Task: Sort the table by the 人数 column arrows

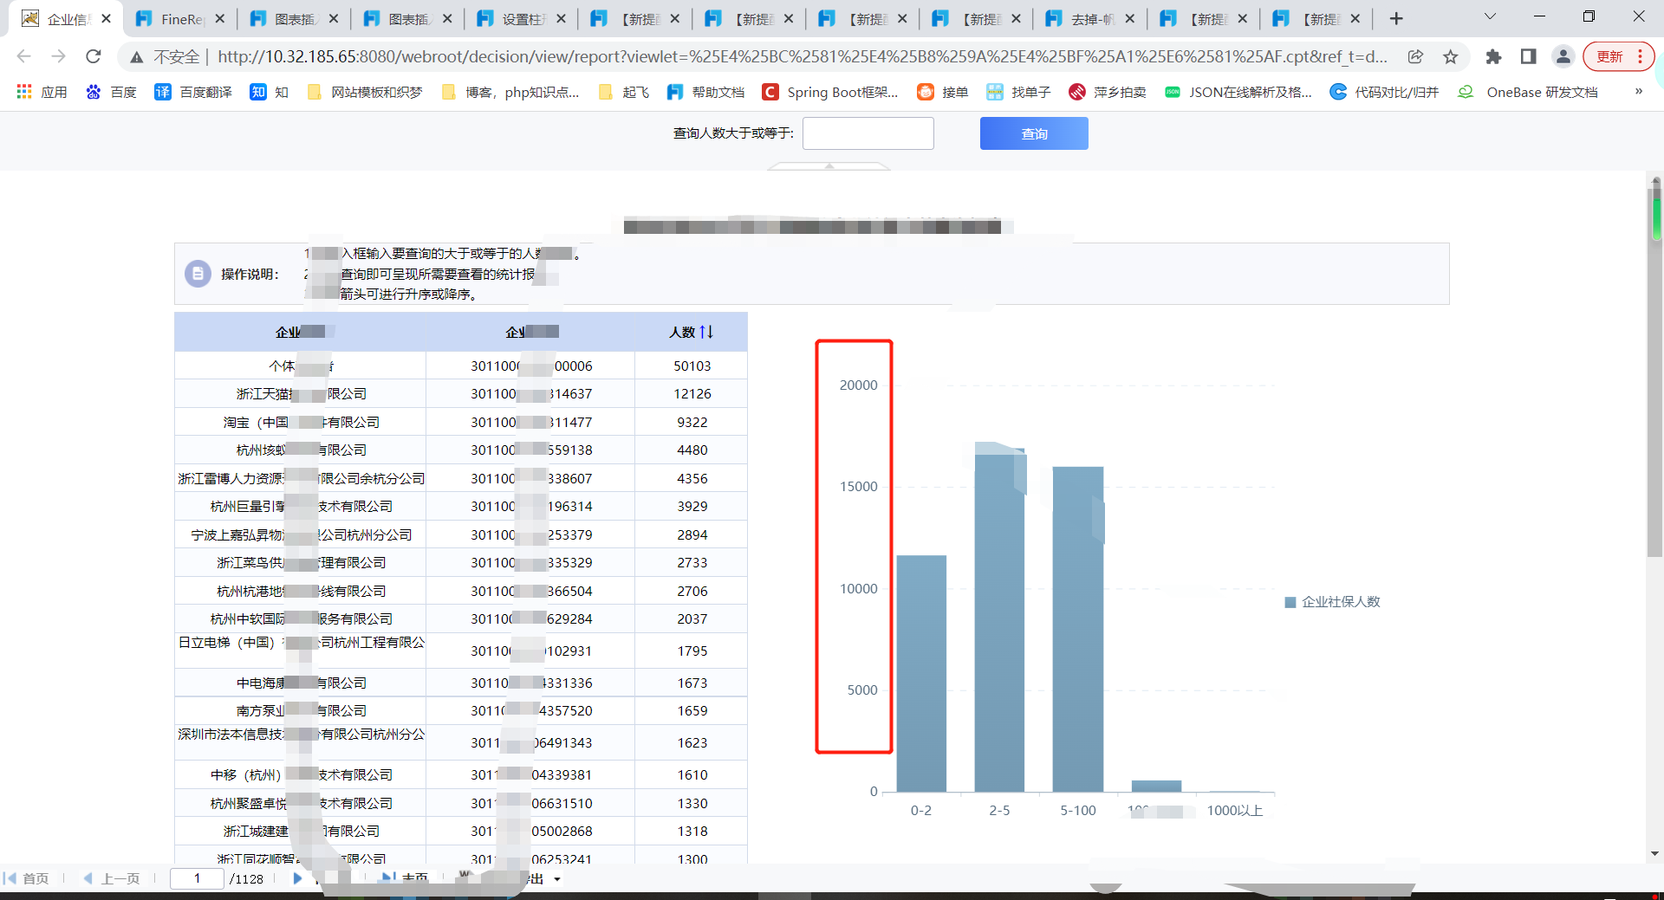Action: pyautogui.click(x=706, y=332)
